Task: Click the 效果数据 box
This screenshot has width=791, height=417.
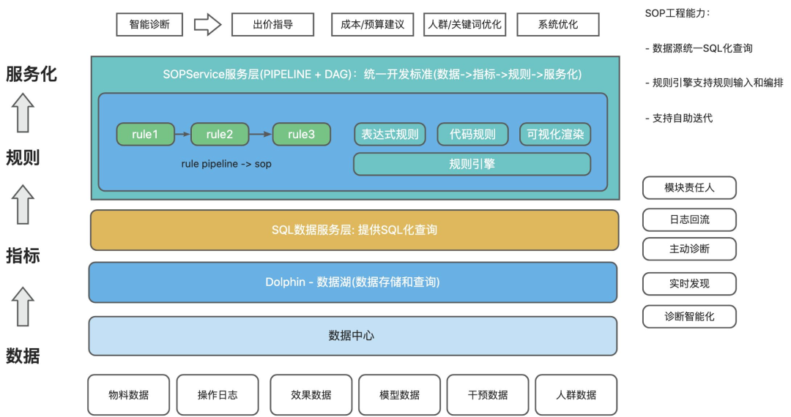Action: (311, 395)
